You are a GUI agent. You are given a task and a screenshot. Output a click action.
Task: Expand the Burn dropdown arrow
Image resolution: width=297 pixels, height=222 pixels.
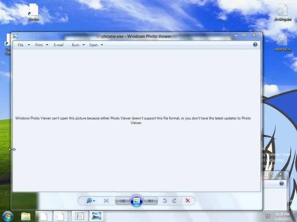point(84,45)
